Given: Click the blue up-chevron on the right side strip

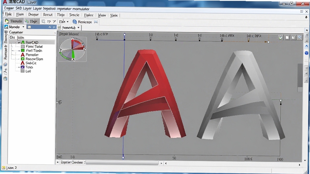Looking at the screenshot, I should (307, 46).
